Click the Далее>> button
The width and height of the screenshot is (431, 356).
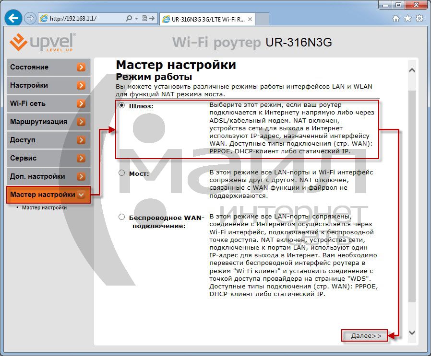point(366,336)
